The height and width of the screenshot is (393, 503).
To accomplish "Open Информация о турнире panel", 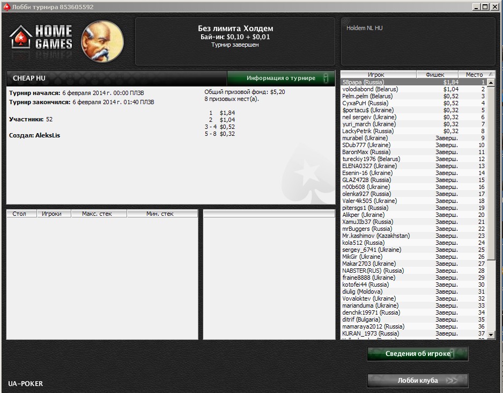I will [x=281, y=78].
